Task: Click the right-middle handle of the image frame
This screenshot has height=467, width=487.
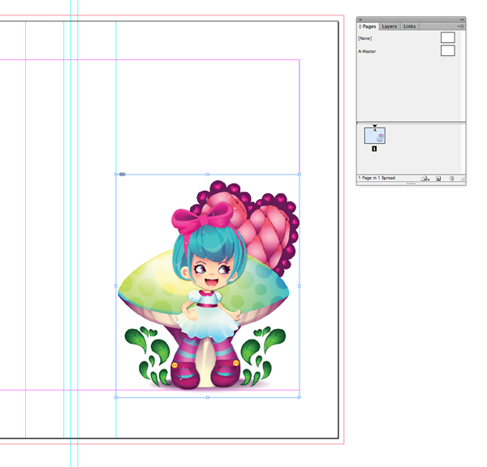Action: point(299,286)
